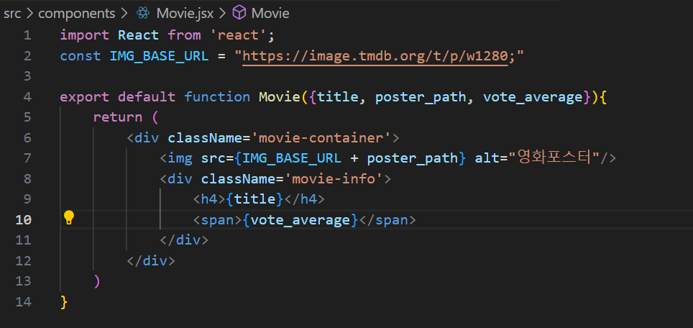Click line number 4 in the gutter
Viewport: 693px width, 328px height.
tap(27, 97)
